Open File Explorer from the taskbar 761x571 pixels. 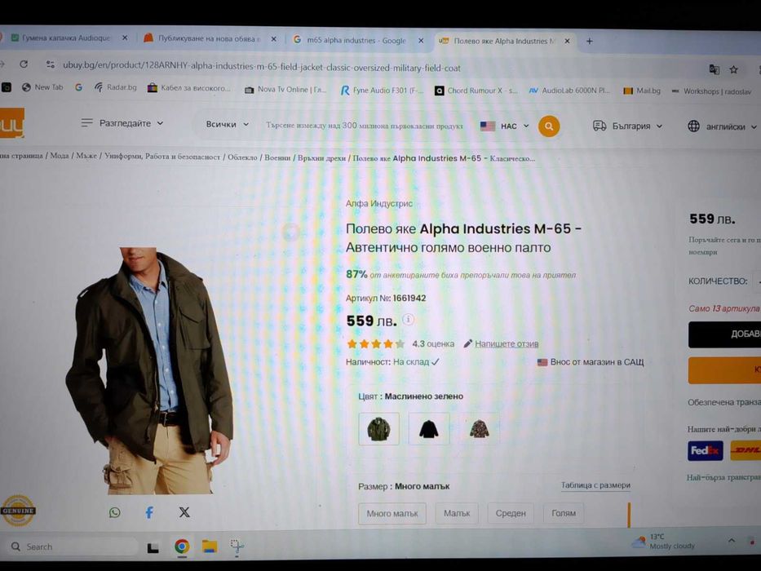(210, 547)
